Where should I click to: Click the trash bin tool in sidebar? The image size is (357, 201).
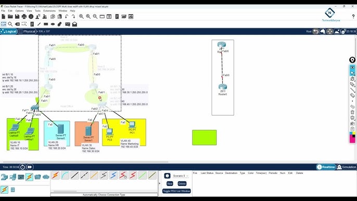click(x=352, y=112)
